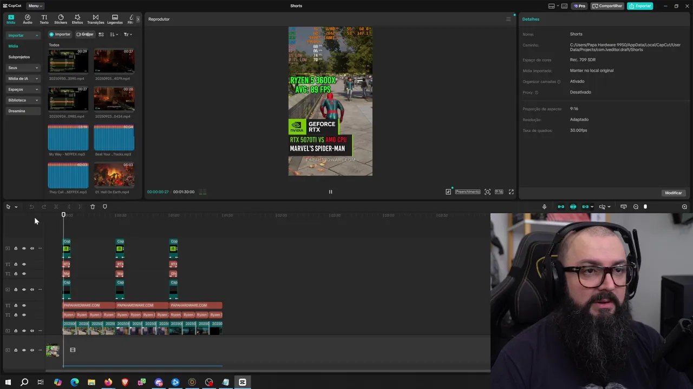Open the media filter dropdown

(x=127, y=34)
